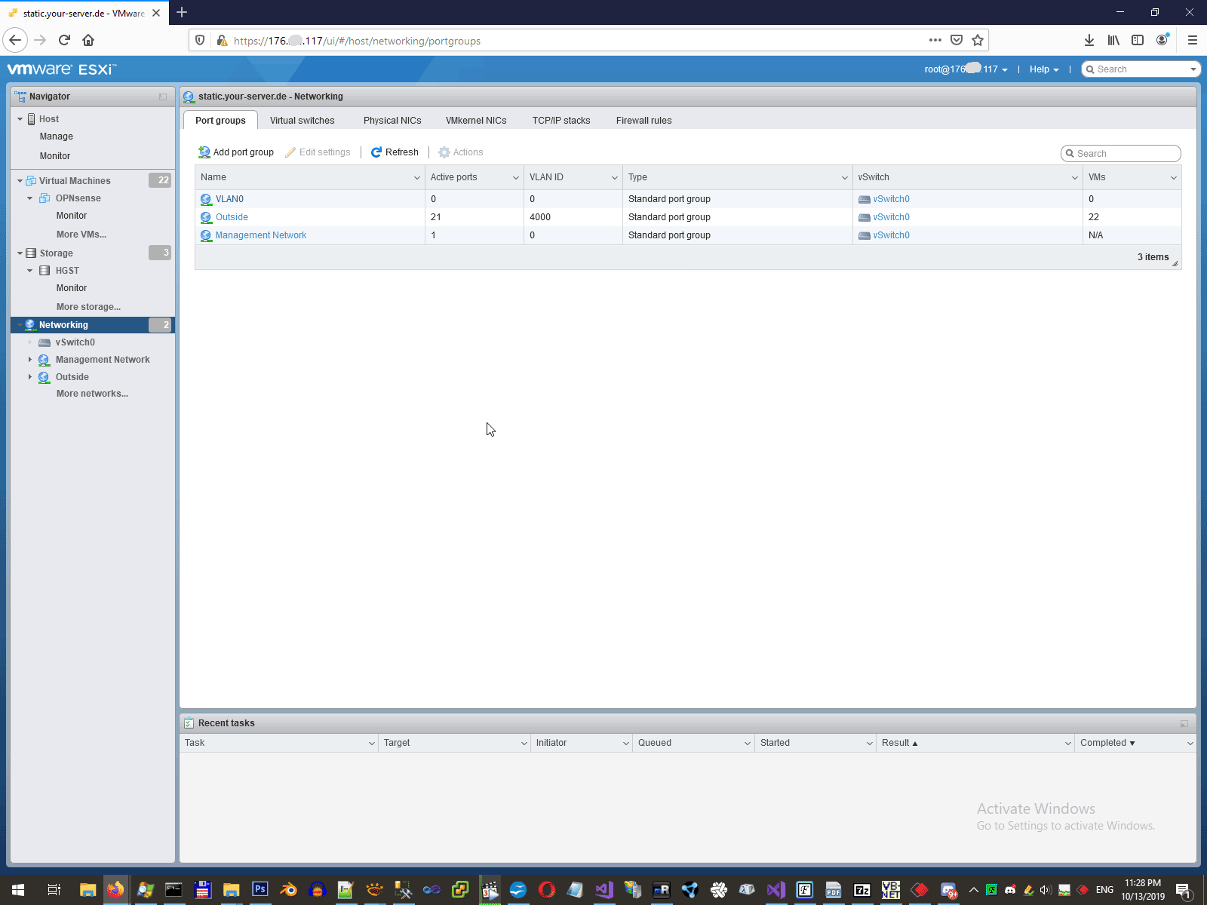Click the Host icon in Navigator
The width and height of the screenshot is (1207, 905).
point(32,119)
